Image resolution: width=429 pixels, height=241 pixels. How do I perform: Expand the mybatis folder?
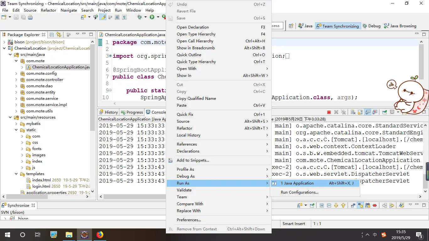click(16, 124)
